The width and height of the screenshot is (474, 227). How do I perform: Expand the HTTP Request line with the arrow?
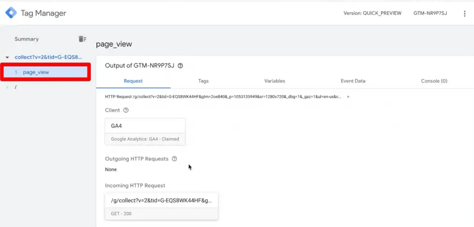click(348, 97)
